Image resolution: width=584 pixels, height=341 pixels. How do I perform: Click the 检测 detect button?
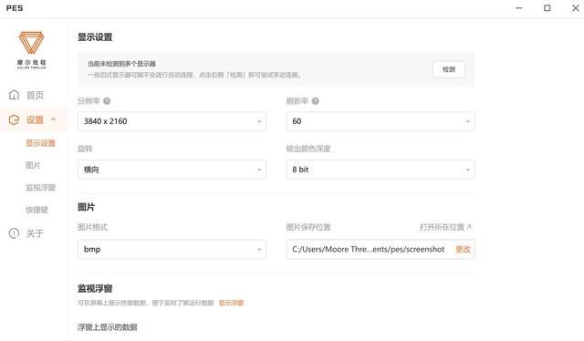[x=449, y=69]
